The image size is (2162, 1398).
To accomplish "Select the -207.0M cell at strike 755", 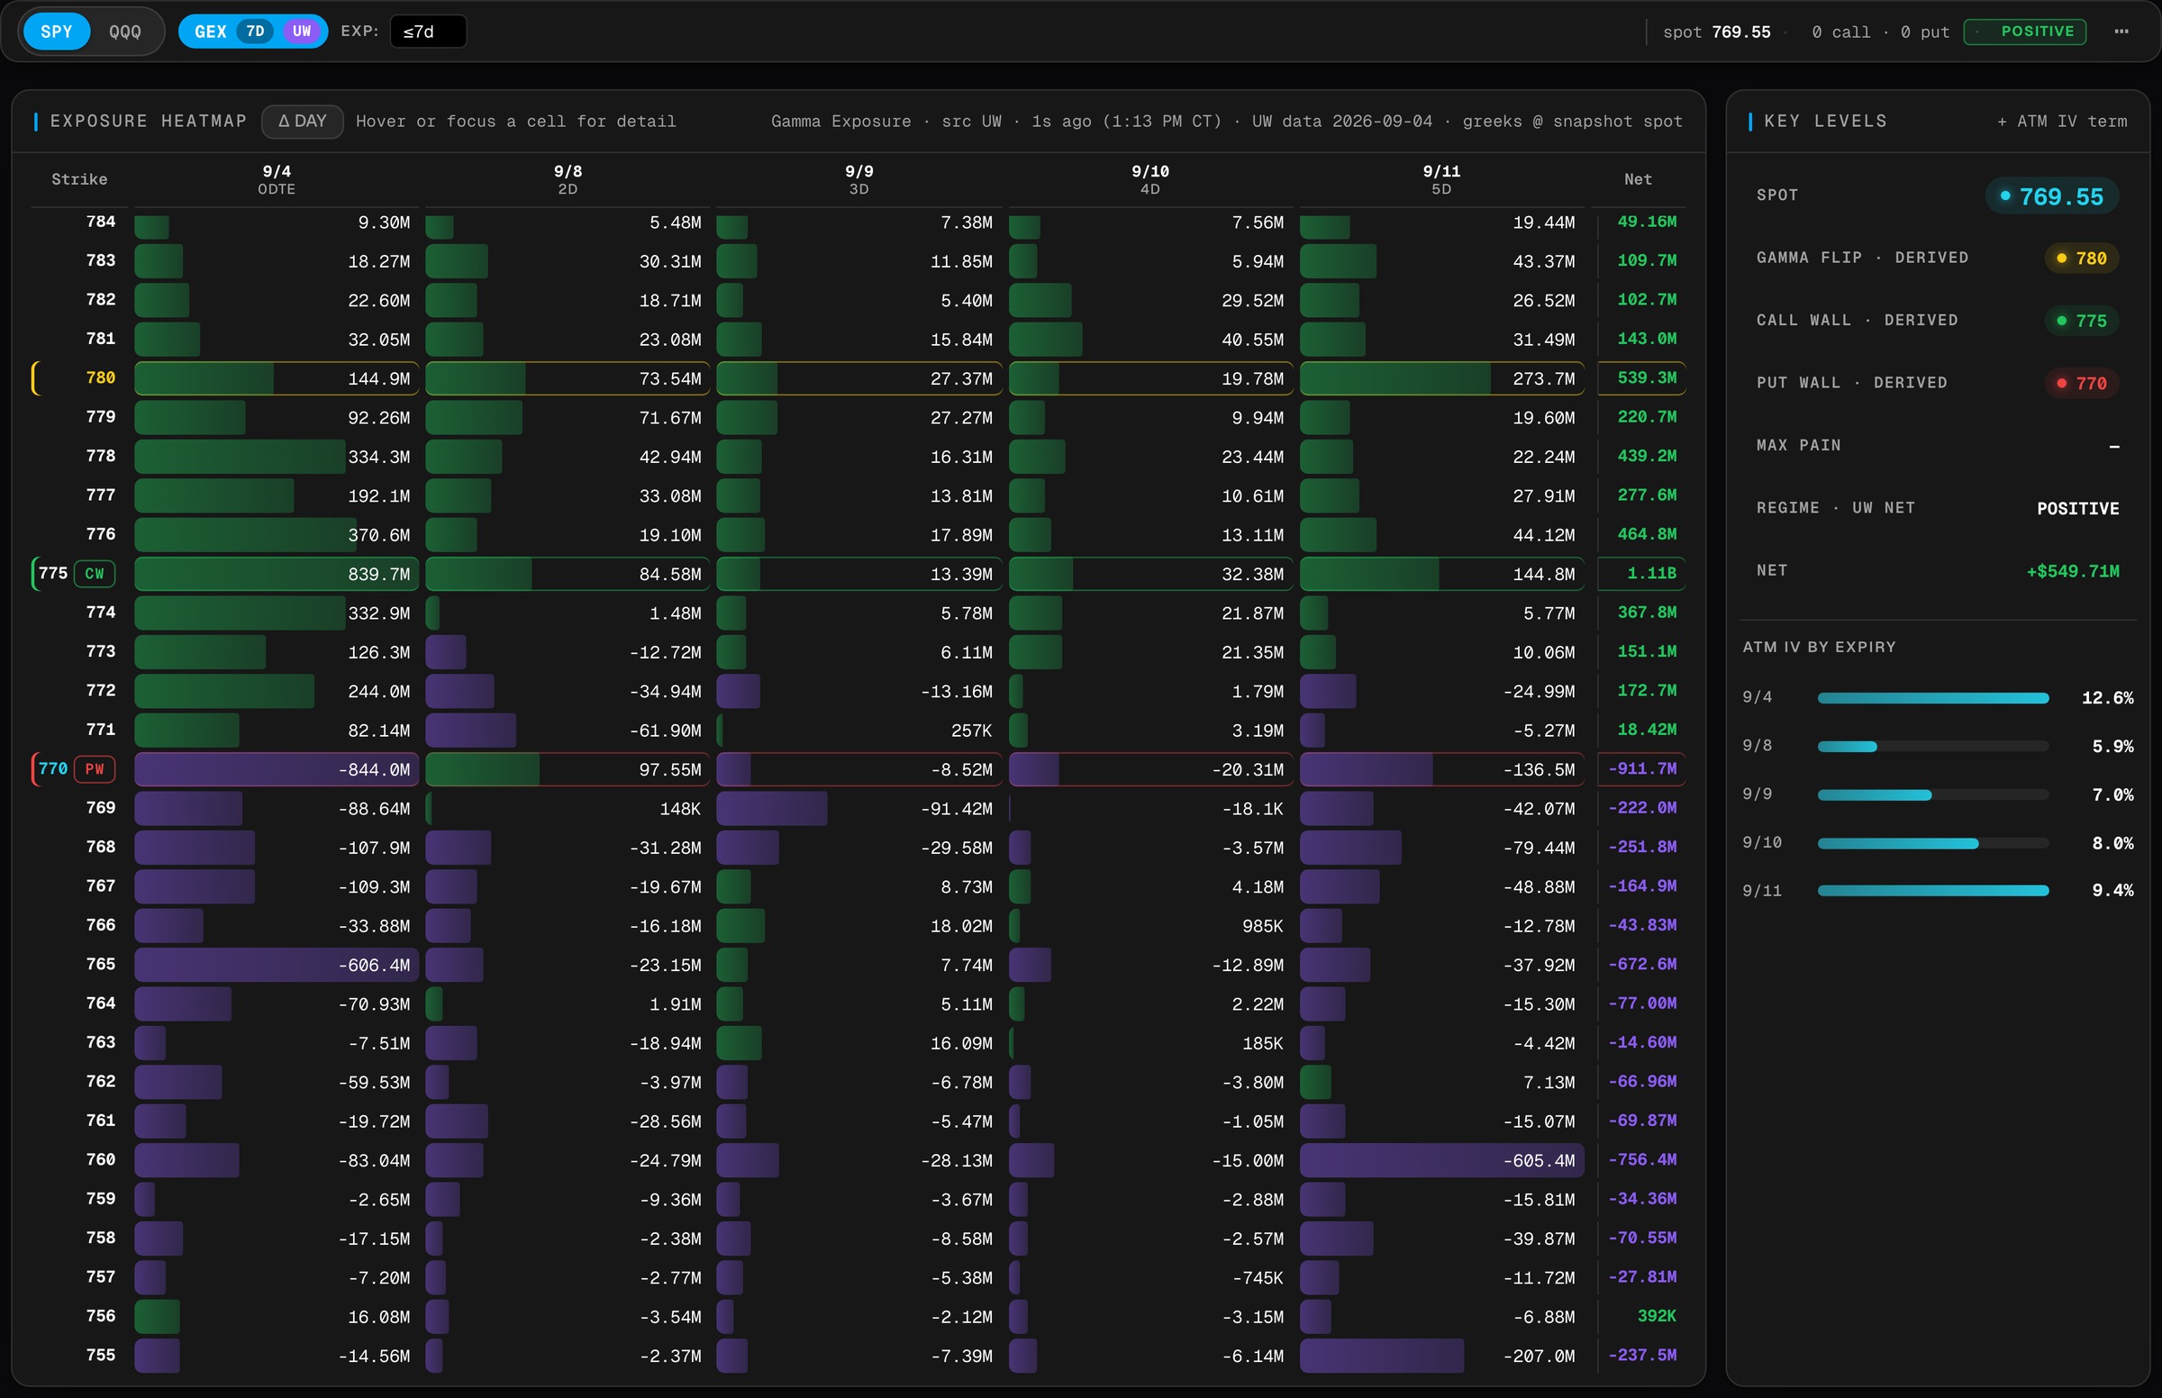I will coord(1441,1357).
